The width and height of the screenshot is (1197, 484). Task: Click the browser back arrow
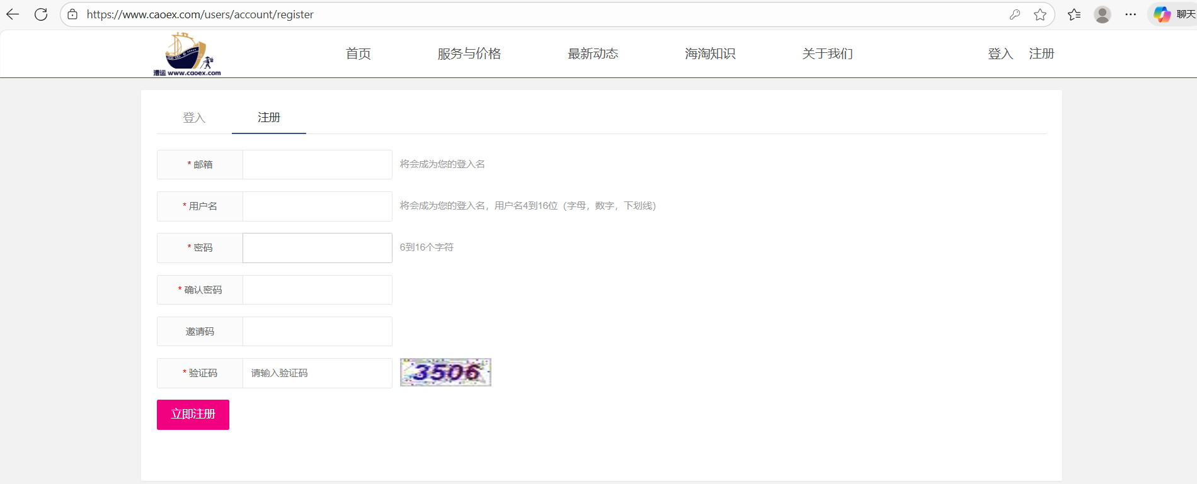[13, 14]
